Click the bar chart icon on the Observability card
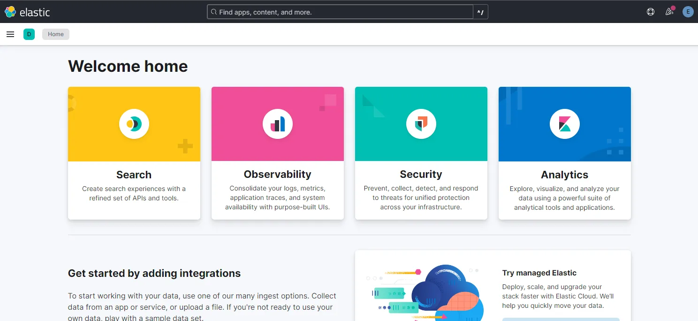The height and width of the screenshot is (321, 698). click(277, 123)
